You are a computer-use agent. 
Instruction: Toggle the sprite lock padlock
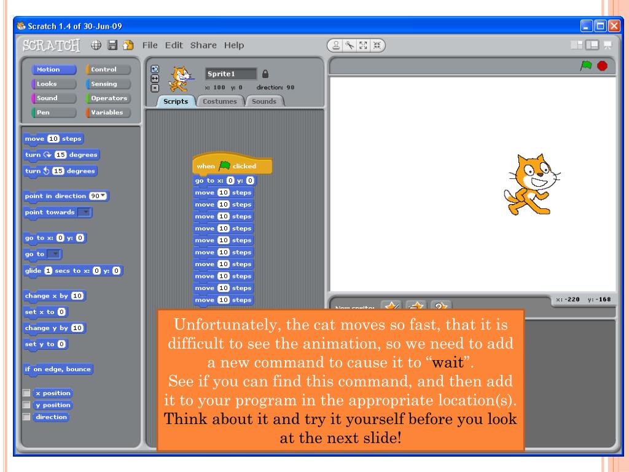[265, 74]
